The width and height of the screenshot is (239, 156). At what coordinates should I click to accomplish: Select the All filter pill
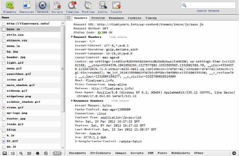tap(57, 153)
